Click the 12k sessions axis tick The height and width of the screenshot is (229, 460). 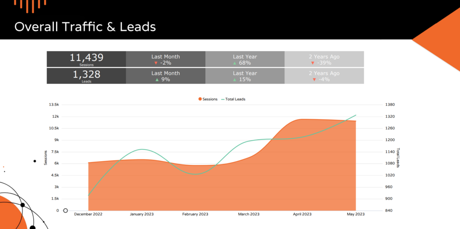tap(55, 116)
